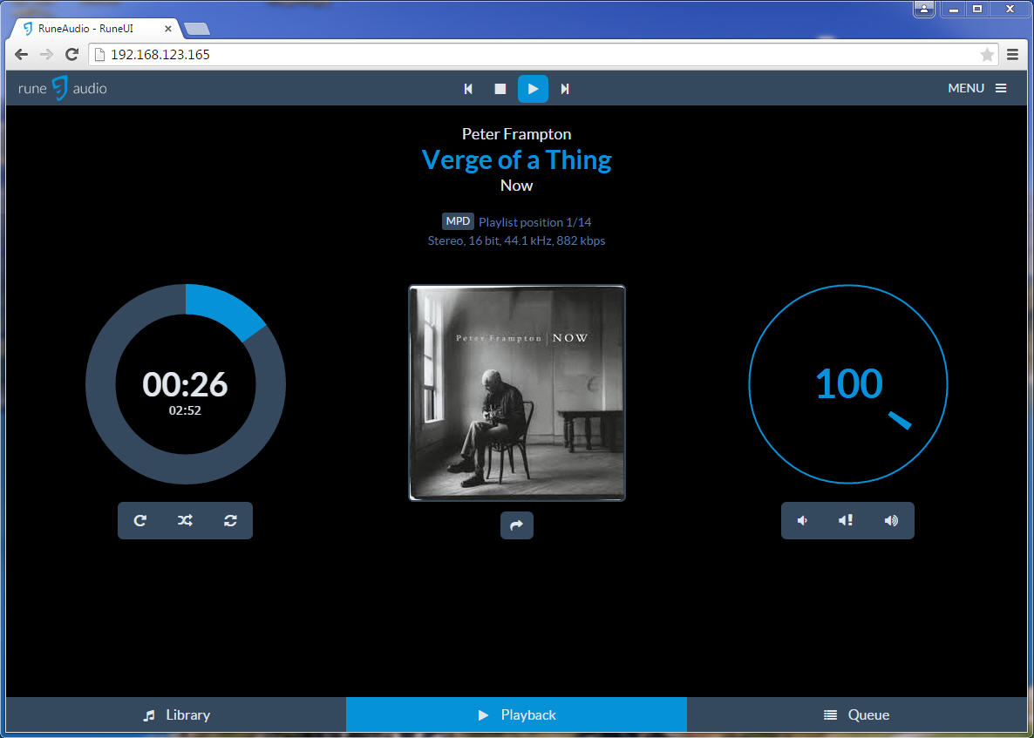Select the Playback tab
Image resolution: width=1034 pixels, height=738 pixels.
516,715
